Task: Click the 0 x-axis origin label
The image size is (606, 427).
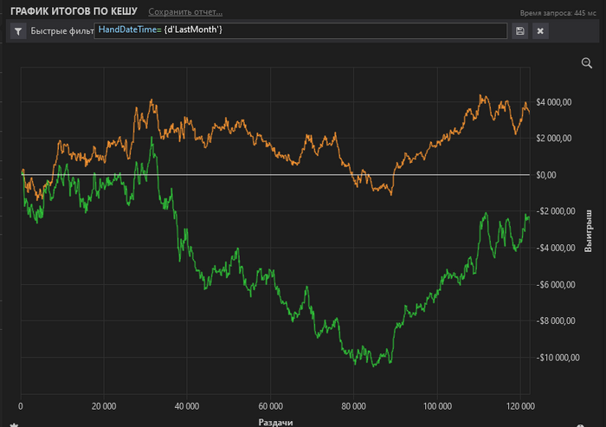Action: [x=21, y=406]
